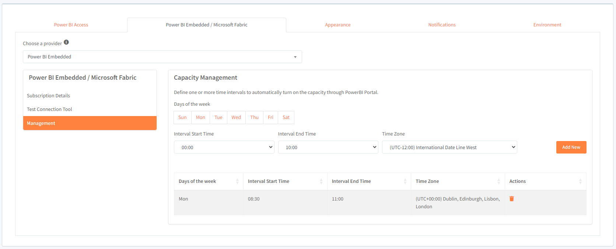Select Management in the side menu
This screenshot has width=616, height=249.
pyautogui.click(x=90, y=123)
